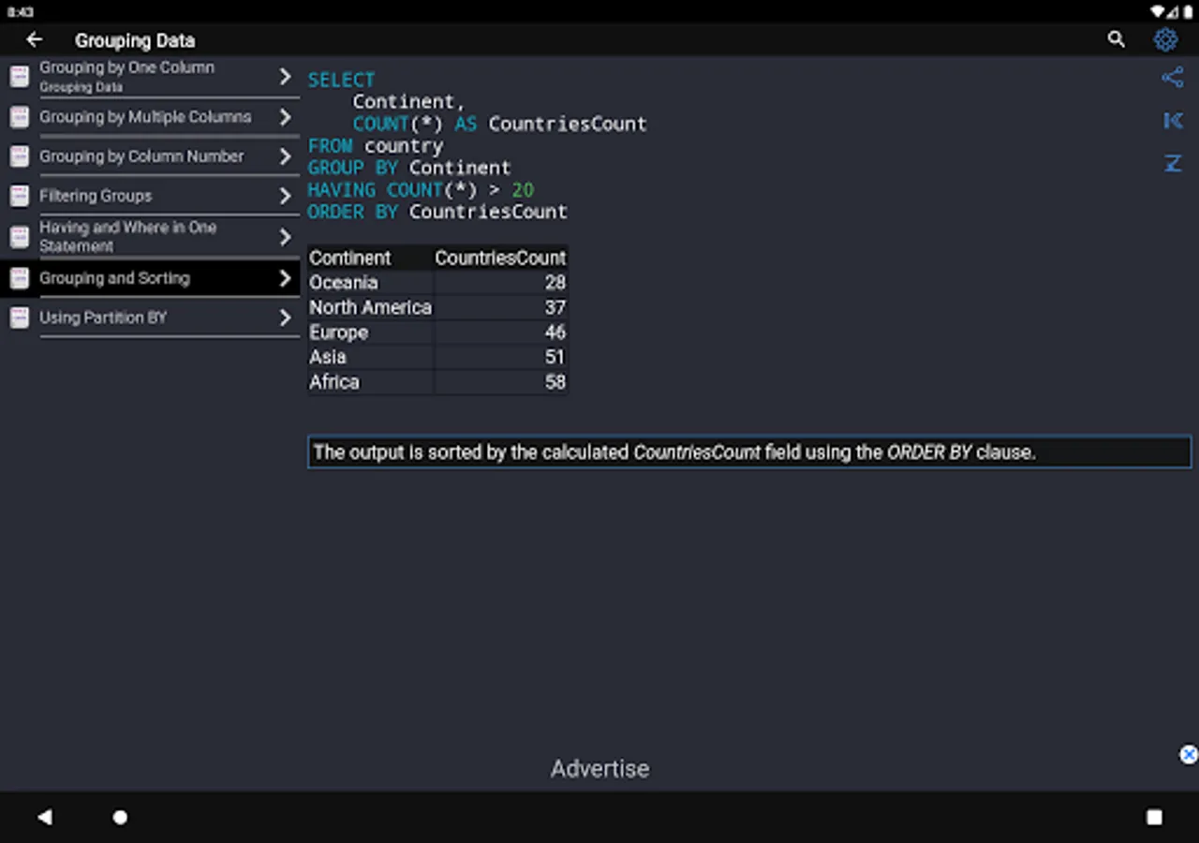Click the document icon beside Using Partition BY
The width and height of the screenshot is (1199, 843).
click(19, 318)
